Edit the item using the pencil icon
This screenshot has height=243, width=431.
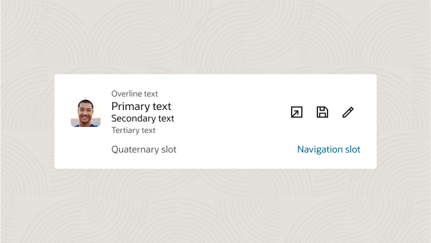tap(348, 112)
